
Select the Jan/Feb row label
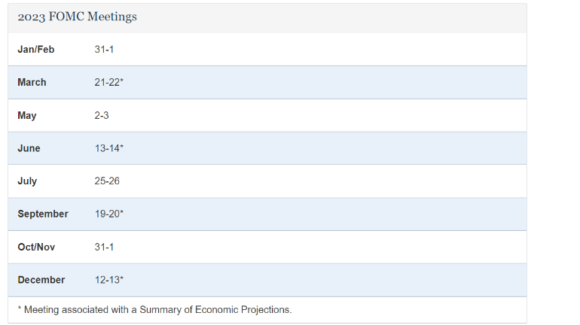pos(36,49)
